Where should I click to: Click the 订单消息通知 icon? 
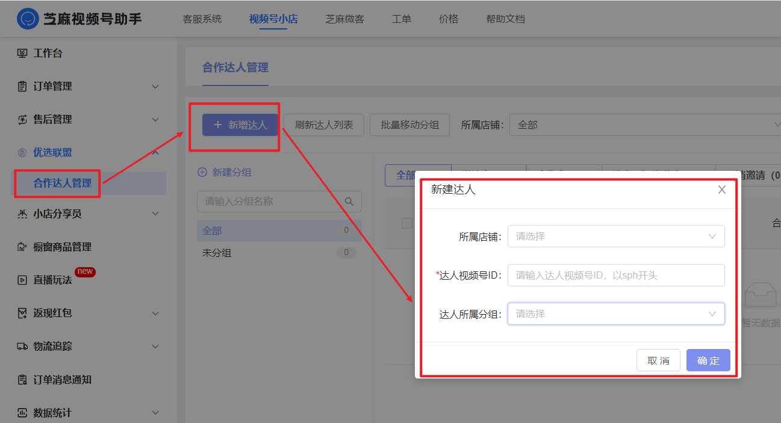(22, 380)
